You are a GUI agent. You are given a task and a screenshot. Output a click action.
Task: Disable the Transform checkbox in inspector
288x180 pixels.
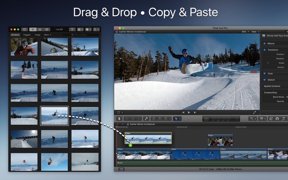[264, 50]
